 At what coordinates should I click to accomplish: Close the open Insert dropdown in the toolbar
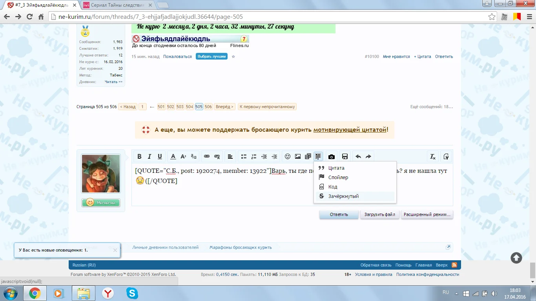318,157
